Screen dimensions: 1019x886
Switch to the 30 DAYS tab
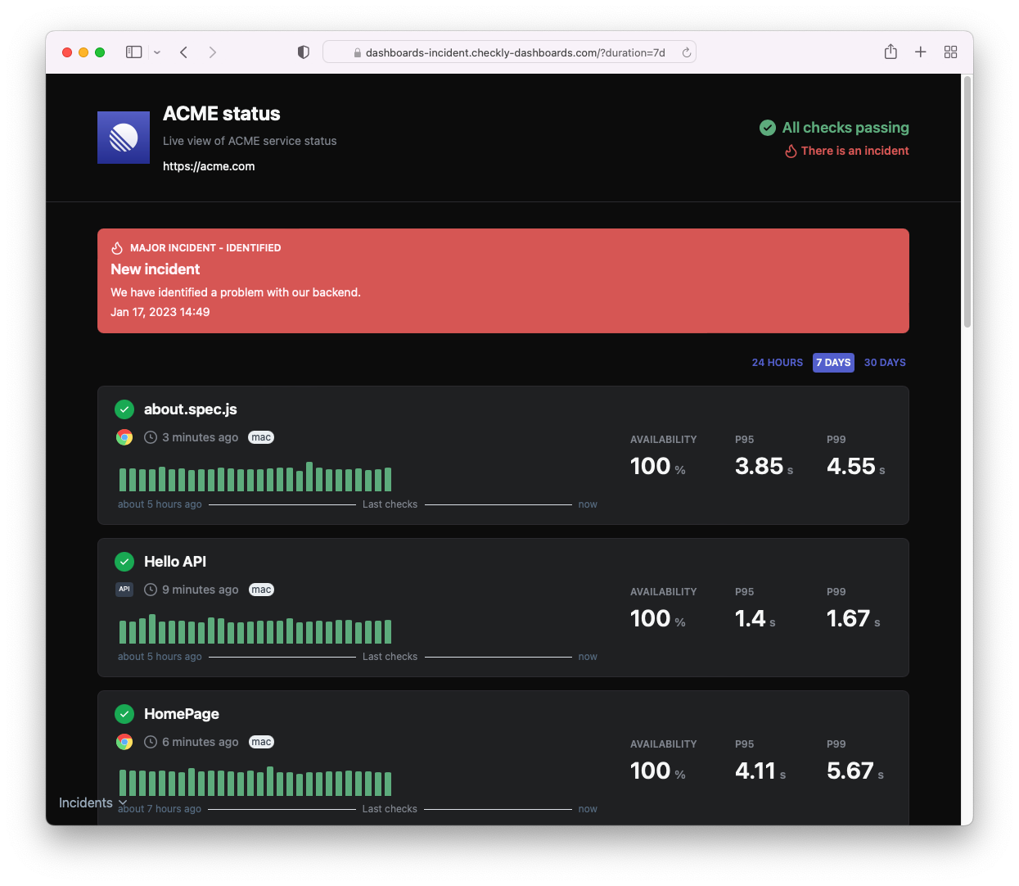[x=885, y=362]
